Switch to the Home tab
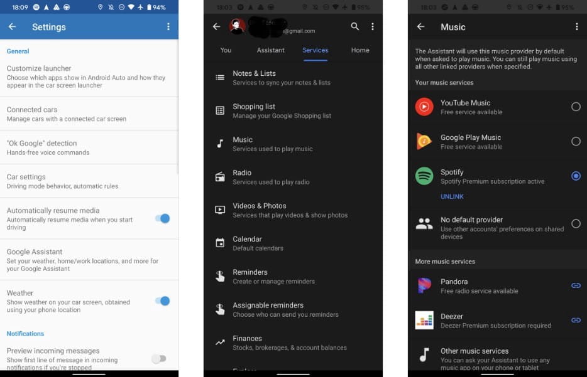 click(360, 50)
